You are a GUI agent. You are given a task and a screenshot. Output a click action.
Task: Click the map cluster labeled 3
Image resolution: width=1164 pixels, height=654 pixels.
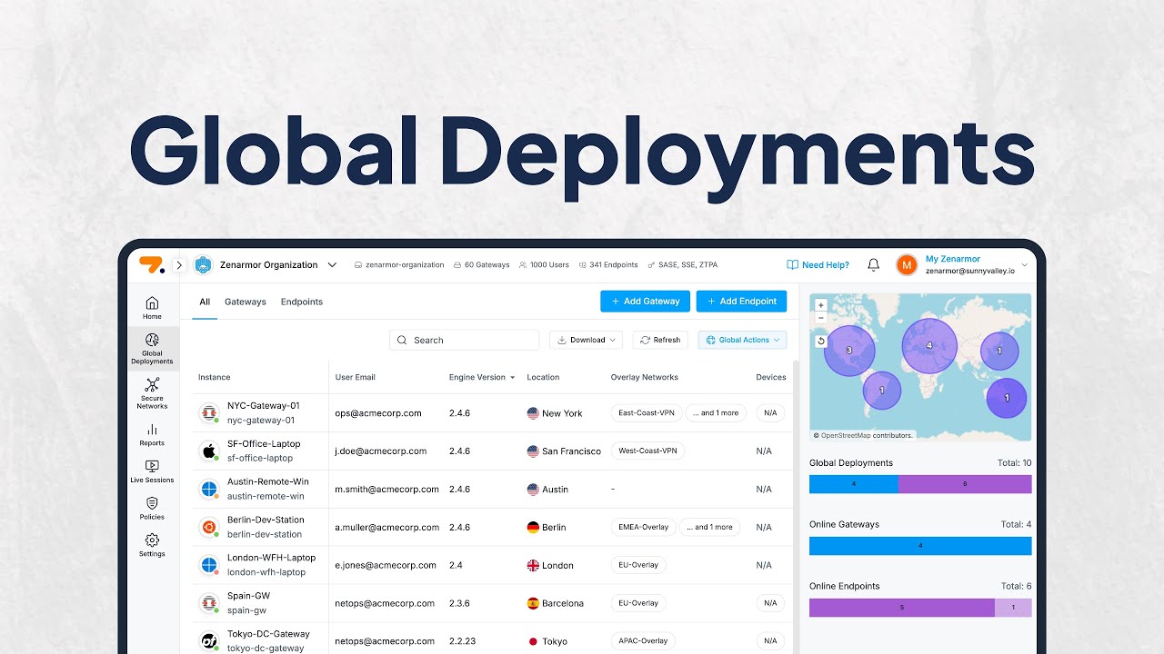point(849,351)
